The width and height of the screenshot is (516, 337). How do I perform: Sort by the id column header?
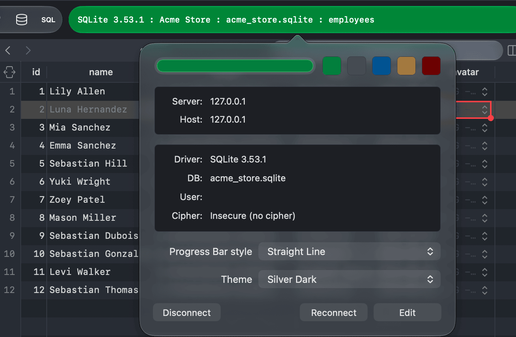pyautogui.click(x=36, y=72)
